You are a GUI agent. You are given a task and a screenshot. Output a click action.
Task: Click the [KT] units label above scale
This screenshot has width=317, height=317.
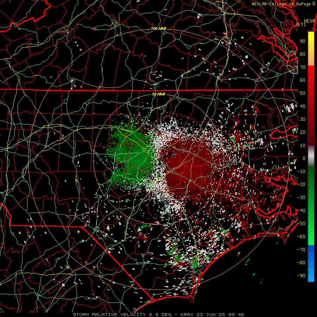[x=301, y=24]
